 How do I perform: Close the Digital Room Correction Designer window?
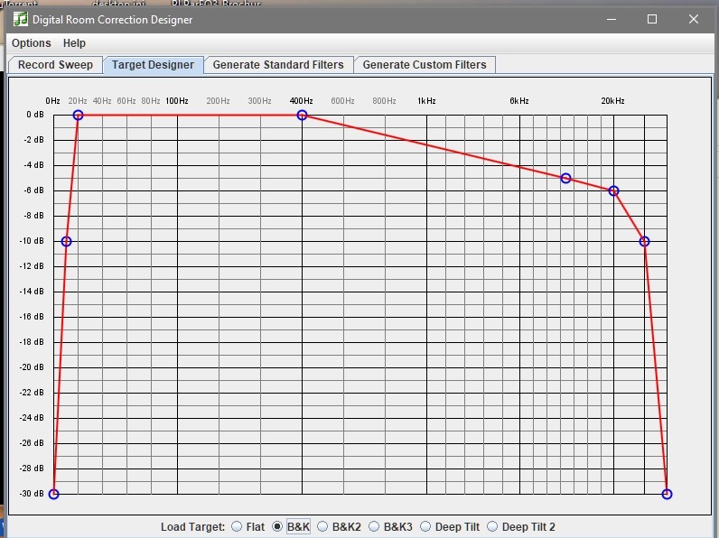694,19
